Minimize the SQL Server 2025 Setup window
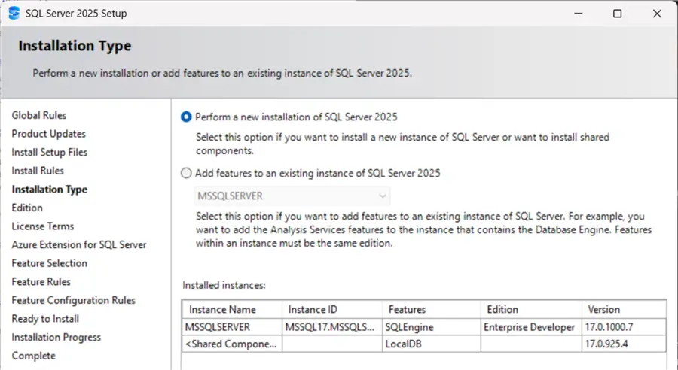Screen dimensions: 678x370 point(578,13)
